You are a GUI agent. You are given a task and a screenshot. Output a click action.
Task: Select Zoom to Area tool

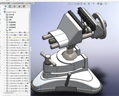click(x=72, y=4)
